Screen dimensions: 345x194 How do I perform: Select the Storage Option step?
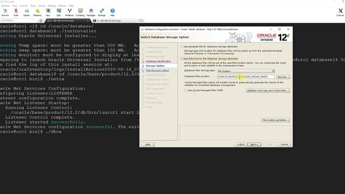[155, 66]
